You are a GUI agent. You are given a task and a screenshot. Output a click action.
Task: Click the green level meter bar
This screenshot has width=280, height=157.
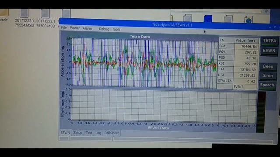coord(261,112)
